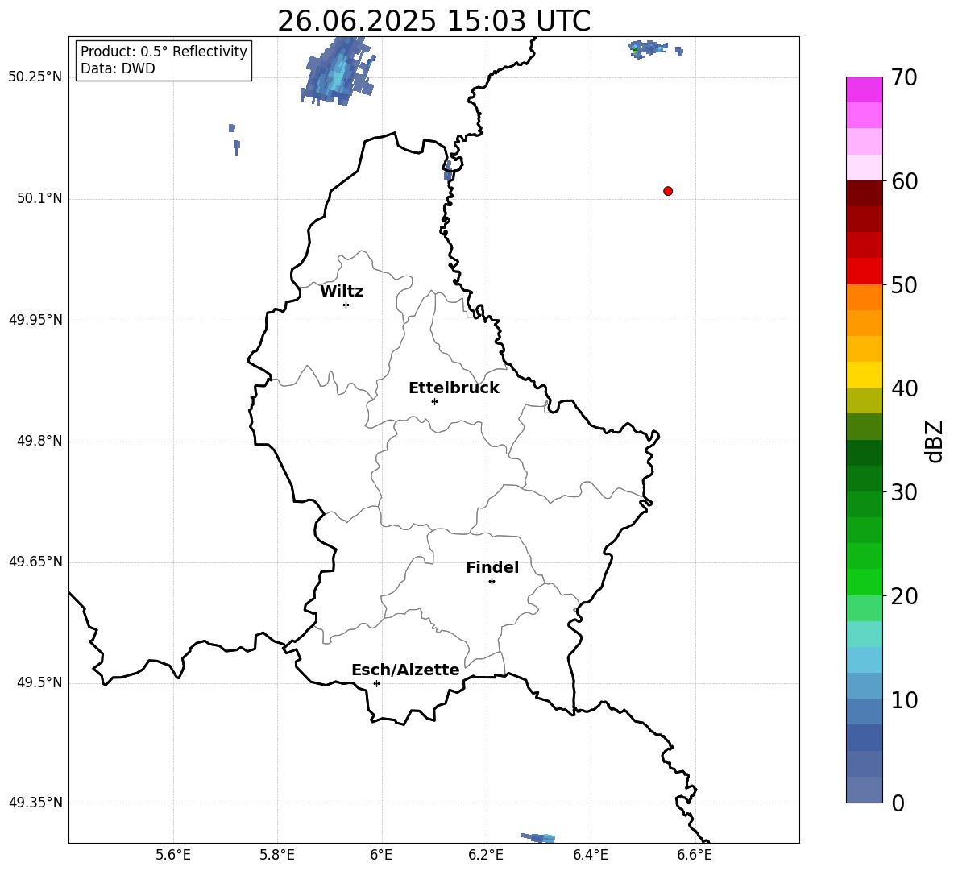
Task: Click the red dot marker on the map
Action: click(x=668, y=191)
